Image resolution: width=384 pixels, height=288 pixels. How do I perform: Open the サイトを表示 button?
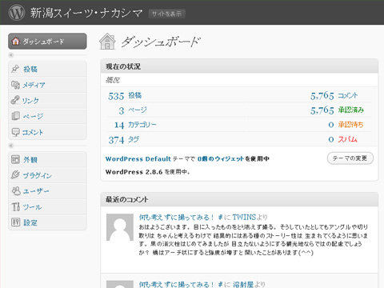point(167,14)
